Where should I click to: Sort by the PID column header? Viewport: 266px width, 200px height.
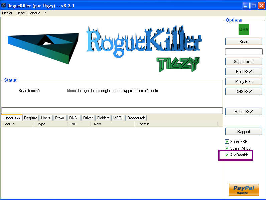(x=79, y=124)
